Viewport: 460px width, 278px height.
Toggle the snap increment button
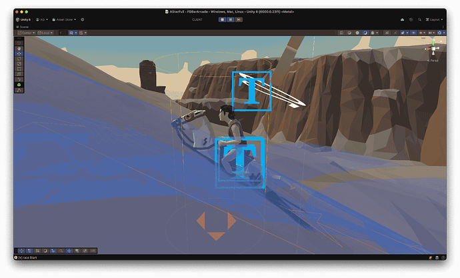click(x=81, y=33)
